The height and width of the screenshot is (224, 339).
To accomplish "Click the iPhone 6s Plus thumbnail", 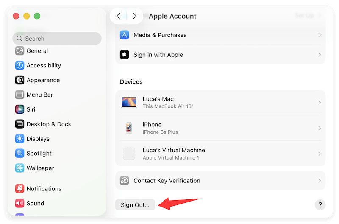I will (x=129, y=128).
